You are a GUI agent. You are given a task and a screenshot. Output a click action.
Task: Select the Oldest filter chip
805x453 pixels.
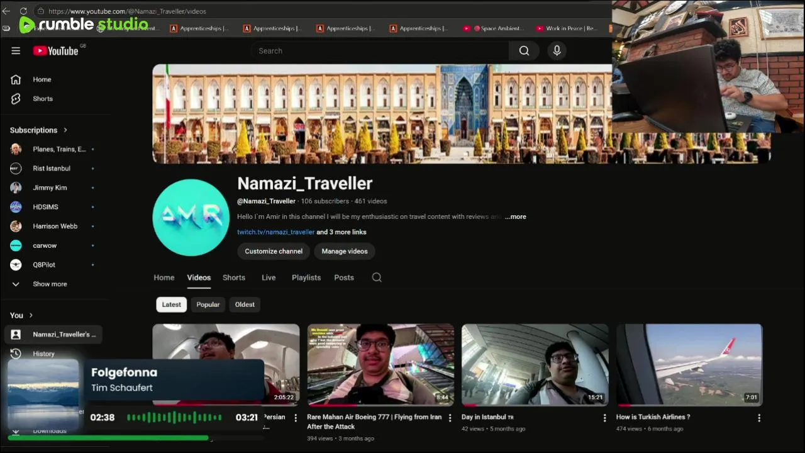[x=245, y=305]
